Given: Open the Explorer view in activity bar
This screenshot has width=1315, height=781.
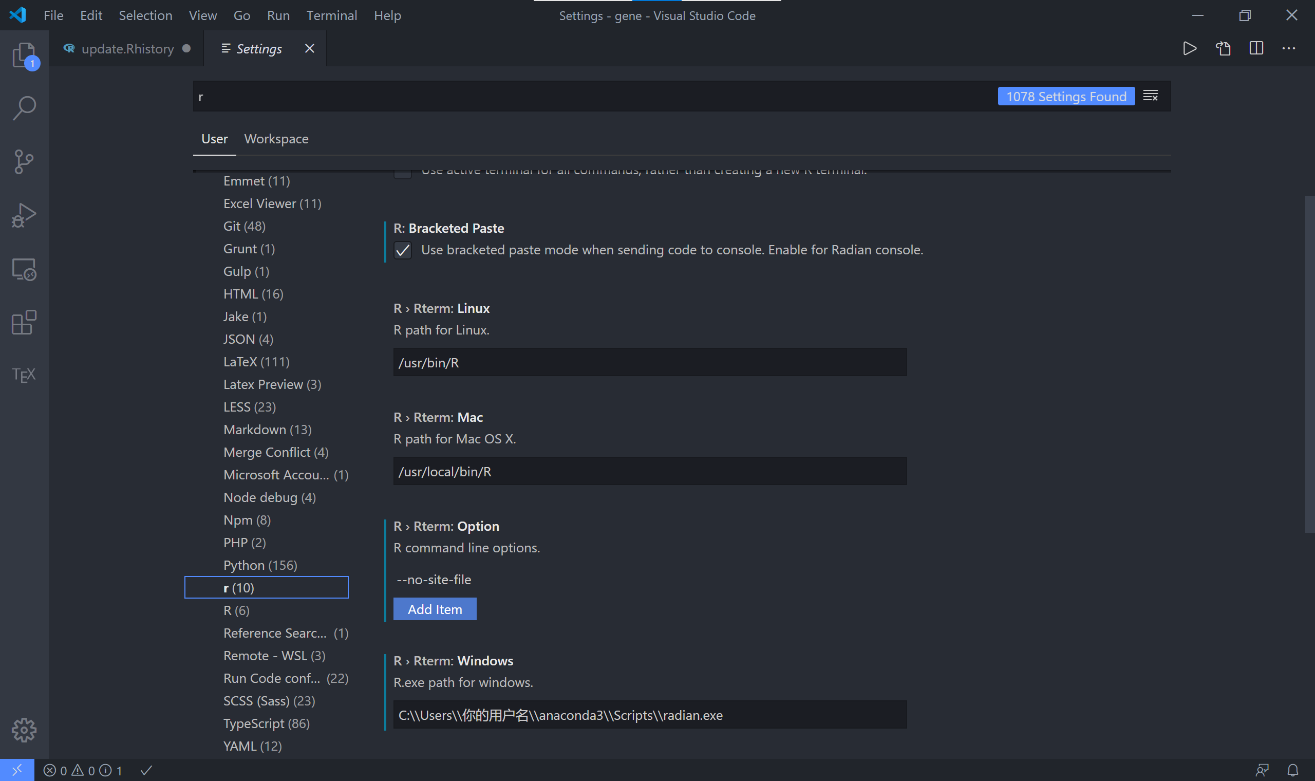Looking at the screenshot, I should pyautogui.click(x=24, y=54).
